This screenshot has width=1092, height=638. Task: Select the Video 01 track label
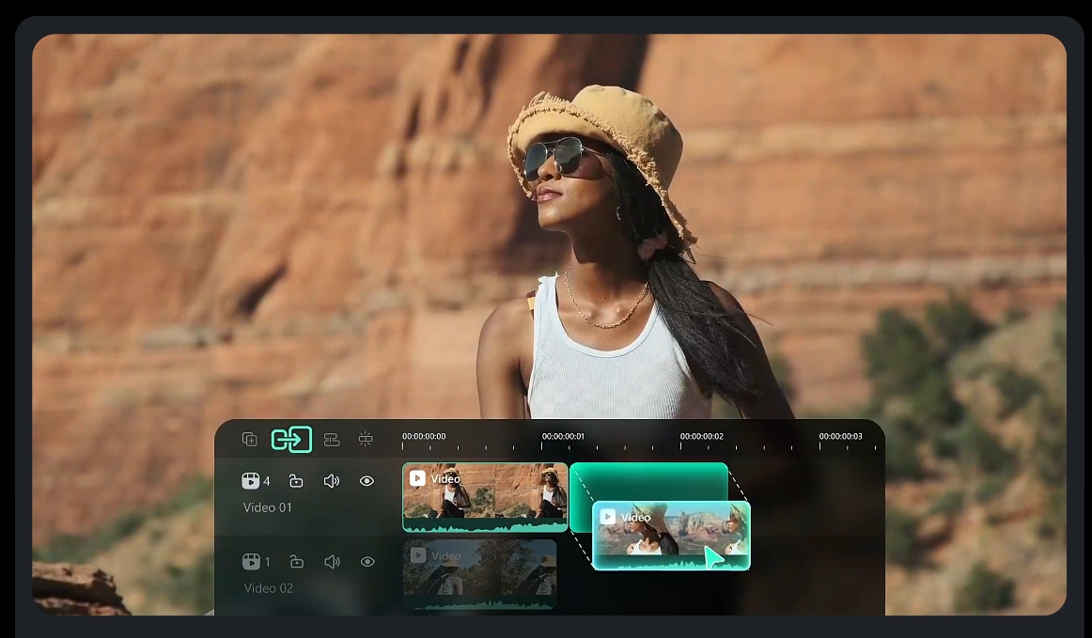[268, 507]
